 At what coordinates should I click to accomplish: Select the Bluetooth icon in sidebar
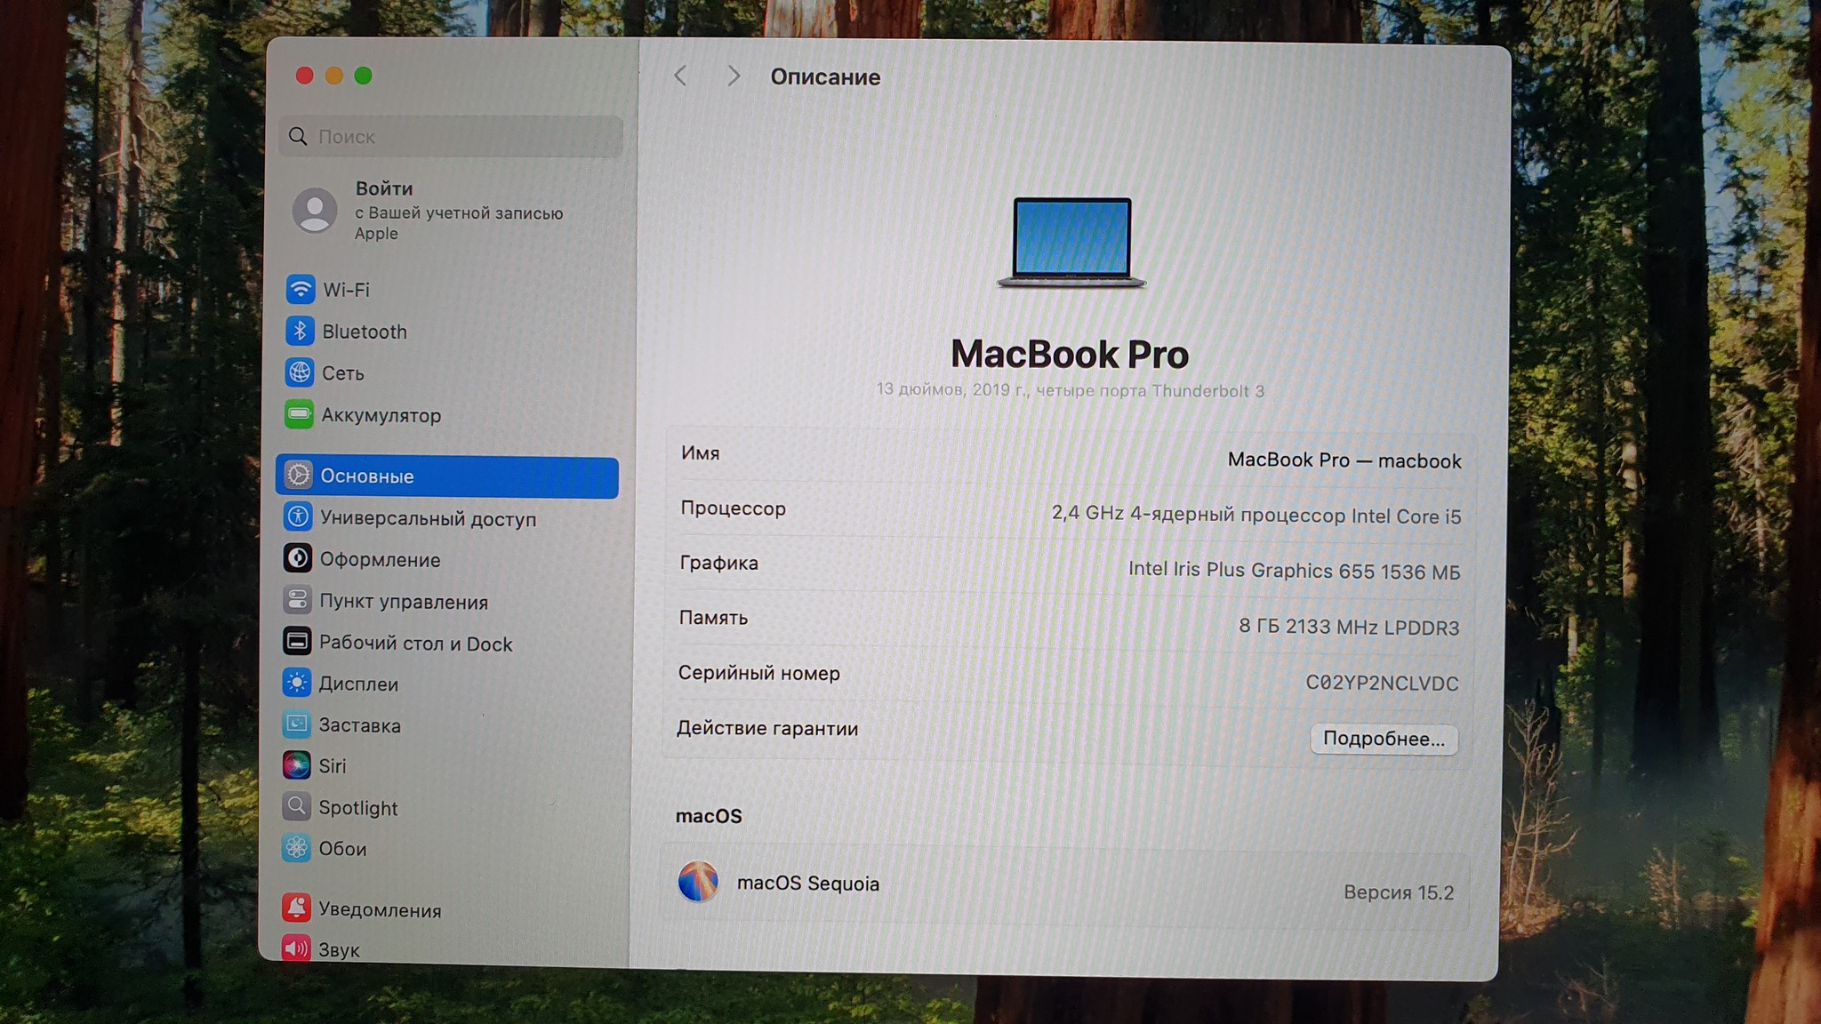coord(301,332)
